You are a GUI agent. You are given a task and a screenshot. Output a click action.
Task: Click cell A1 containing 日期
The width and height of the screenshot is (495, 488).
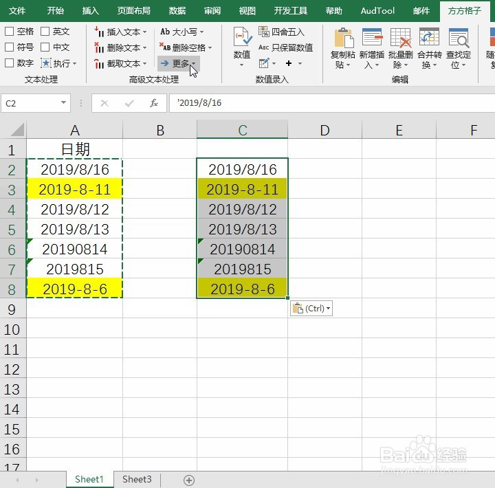coord(75,149)
